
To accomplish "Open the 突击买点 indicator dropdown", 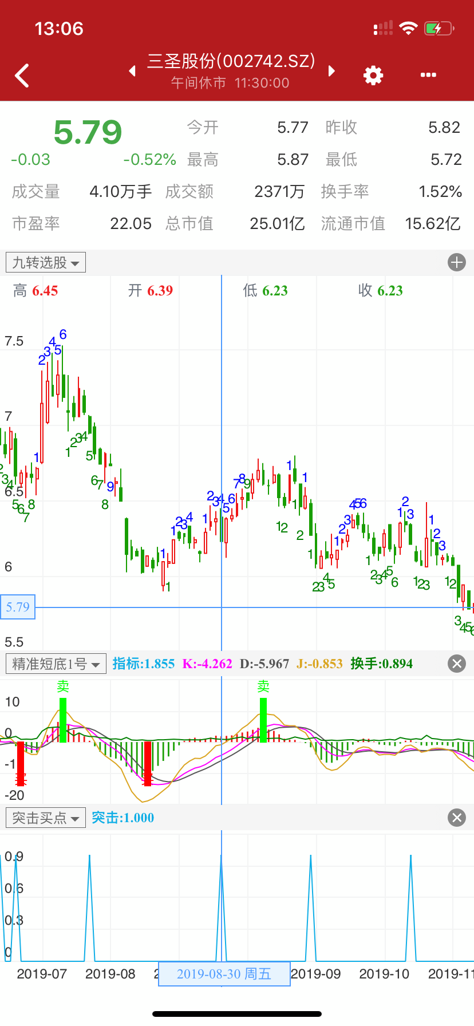I will tap(46, 818).
